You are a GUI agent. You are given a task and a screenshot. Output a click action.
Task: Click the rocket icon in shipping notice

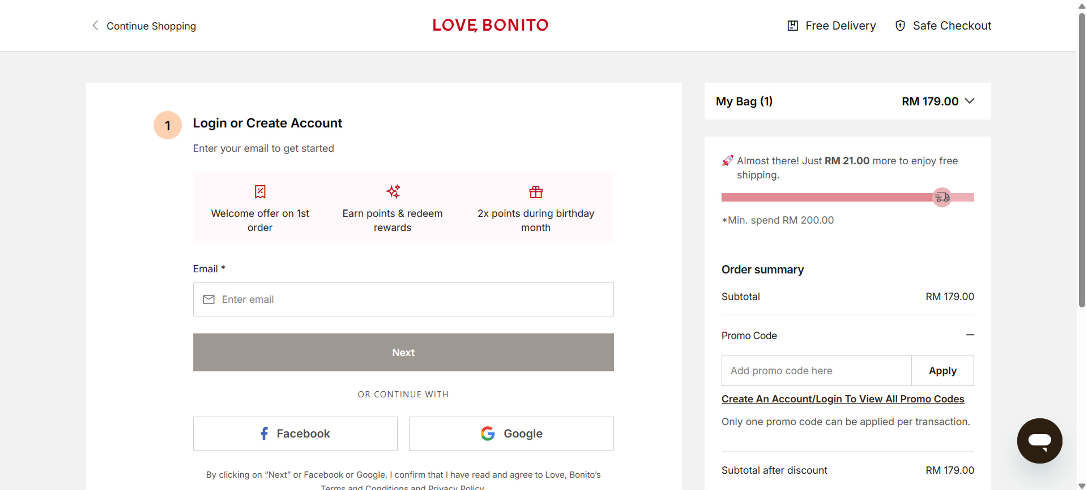point(727,161)
